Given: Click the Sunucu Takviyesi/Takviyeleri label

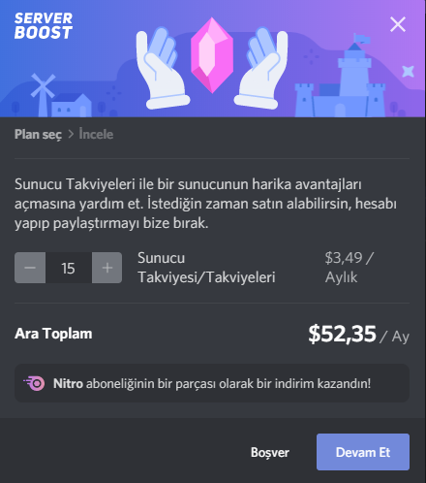Looking at the screenshot, I should pos(206,268).
